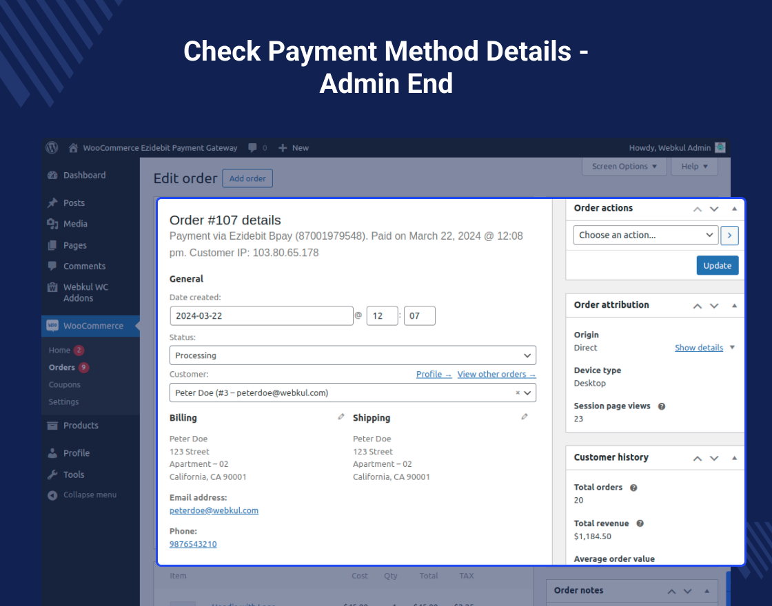Move Order actions panel down

pyautogui.click(x=714, y=209)
